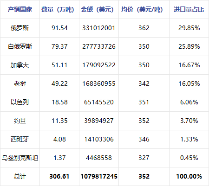Screen dimensions: 209x186
Task: Click amount value 179092522
Action: [99, 65]
